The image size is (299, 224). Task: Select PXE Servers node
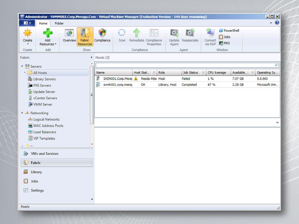(40, 85)
